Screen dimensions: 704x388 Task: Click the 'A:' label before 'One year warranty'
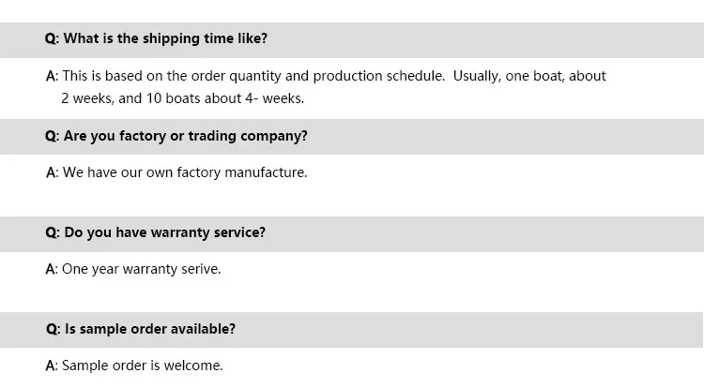[x=52, y=269]
